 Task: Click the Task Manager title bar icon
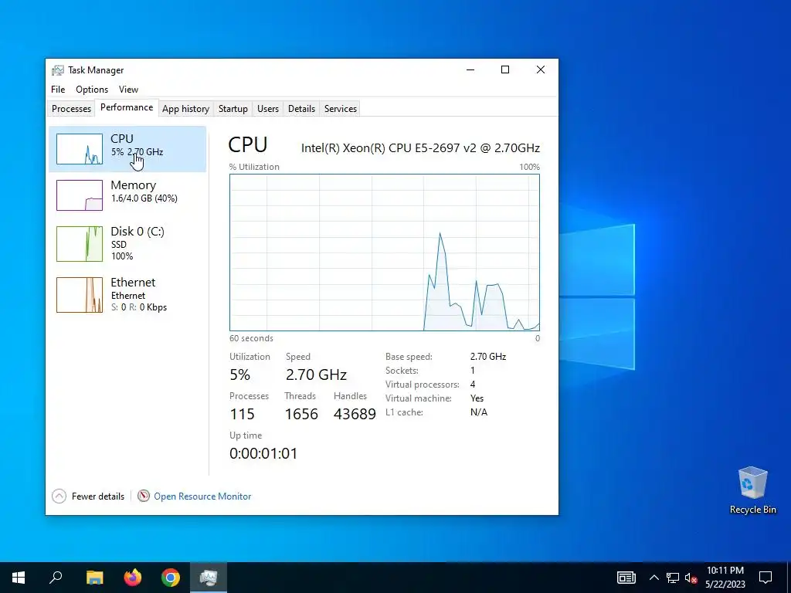tap(58, 70)
